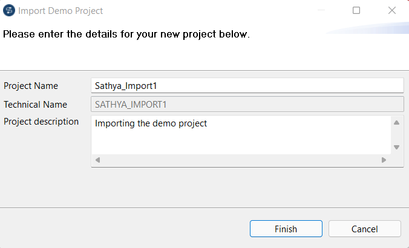Click the greyed-out Technical Name field
Screen dimensions: 409x248
tap(247, 104)
